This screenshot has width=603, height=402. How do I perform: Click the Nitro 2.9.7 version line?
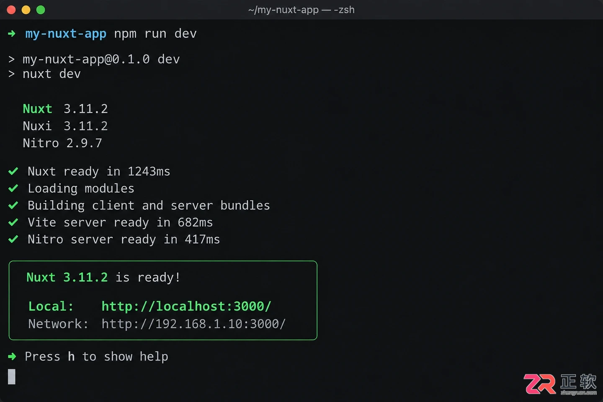pos(62,143)
